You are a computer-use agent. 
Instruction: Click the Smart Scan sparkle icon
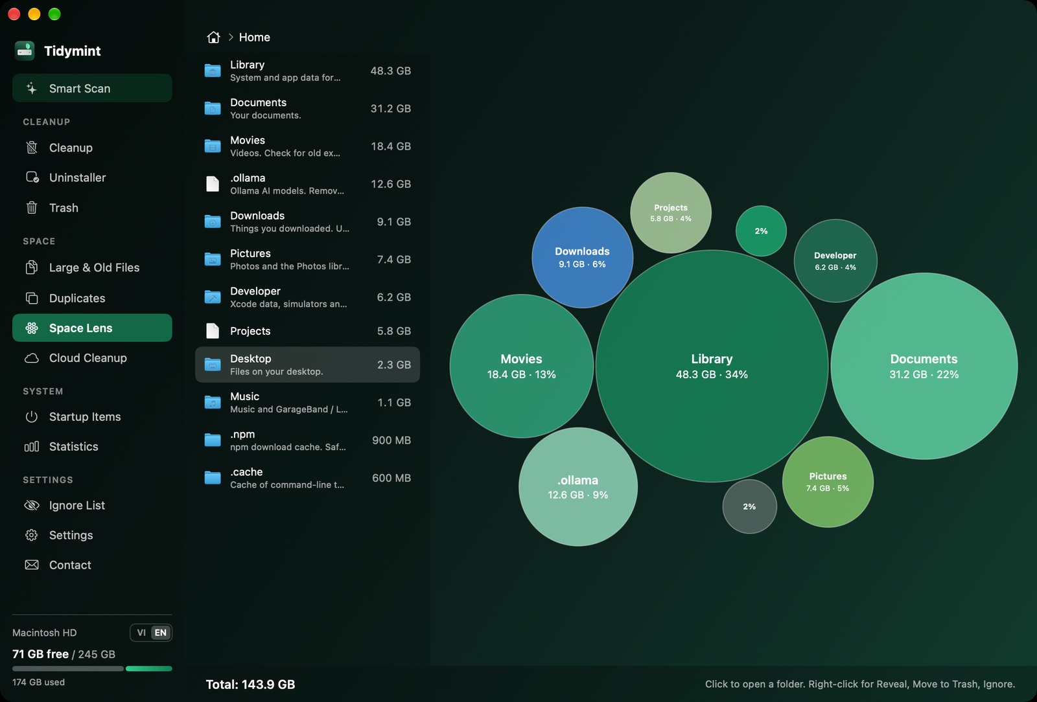31,88
